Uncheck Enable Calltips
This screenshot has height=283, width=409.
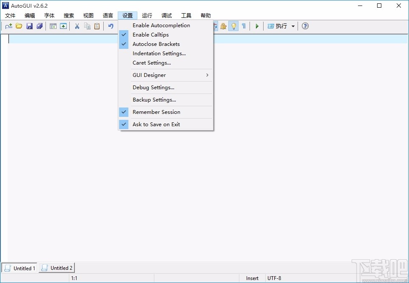[x=151, y=34]
